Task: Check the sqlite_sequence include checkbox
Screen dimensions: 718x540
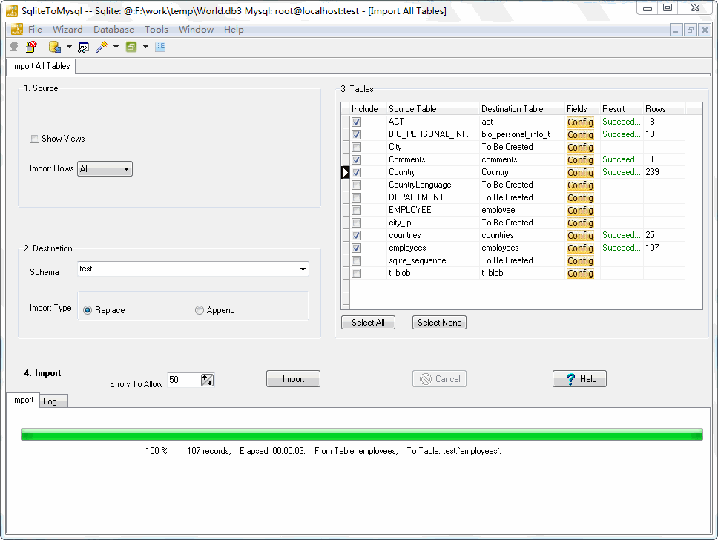Action: [x=356, y=260]
